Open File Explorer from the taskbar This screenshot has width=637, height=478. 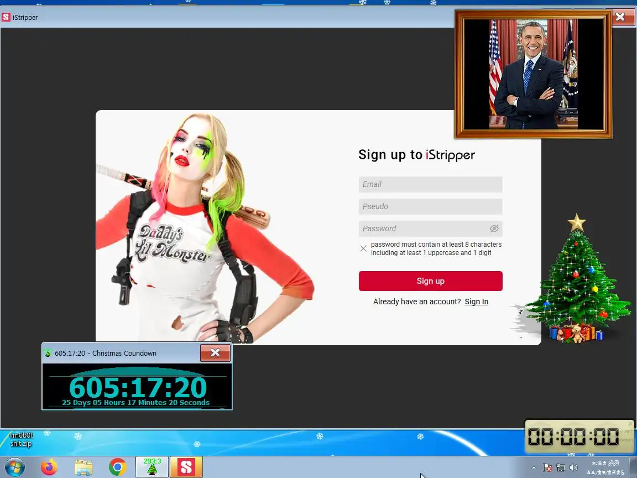83,467
